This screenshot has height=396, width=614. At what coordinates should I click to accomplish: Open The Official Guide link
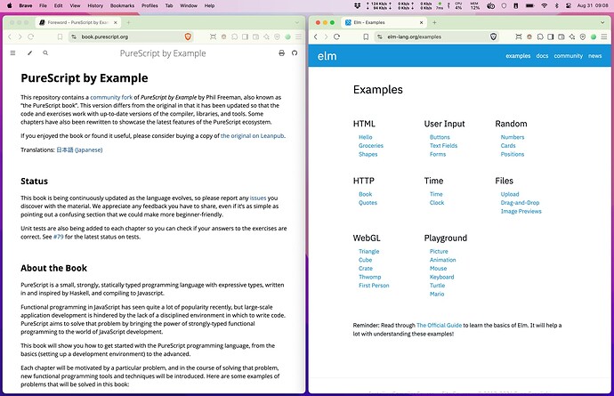(x=439, y=325)
